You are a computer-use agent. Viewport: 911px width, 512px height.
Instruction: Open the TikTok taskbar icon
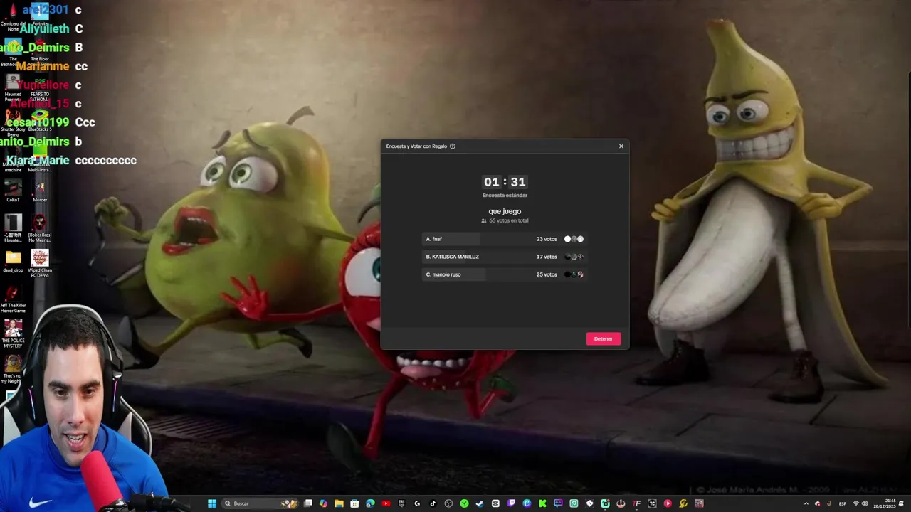[433, 503]
